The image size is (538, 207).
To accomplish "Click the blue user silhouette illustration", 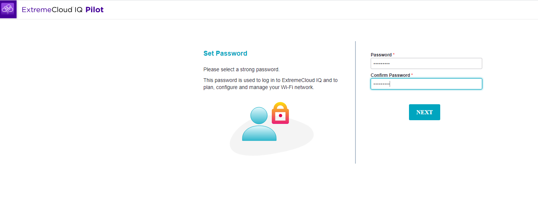I will [x=259, y=125].
